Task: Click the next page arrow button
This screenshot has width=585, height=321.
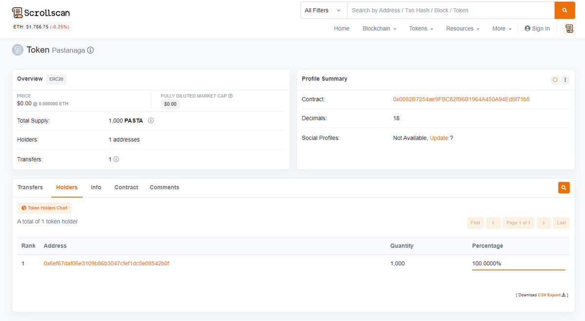Action: 544,222
